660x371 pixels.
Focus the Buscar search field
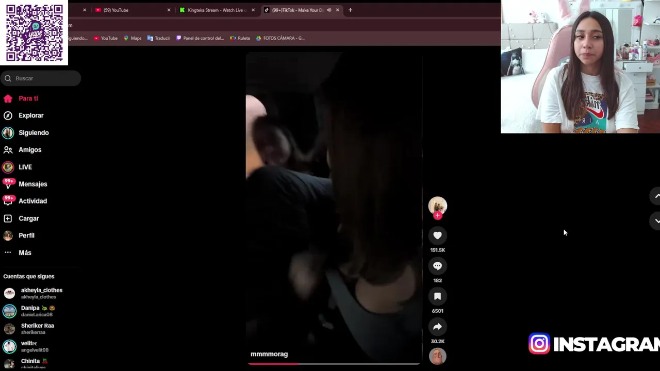click(41, 78)
